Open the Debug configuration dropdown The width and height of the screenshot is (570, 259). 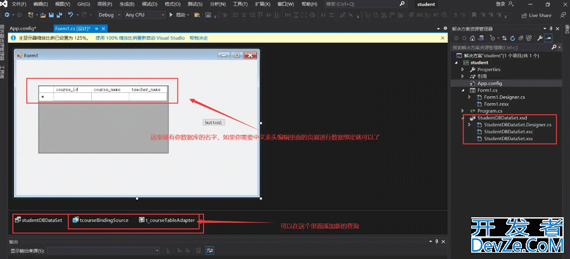coord(110,15)
